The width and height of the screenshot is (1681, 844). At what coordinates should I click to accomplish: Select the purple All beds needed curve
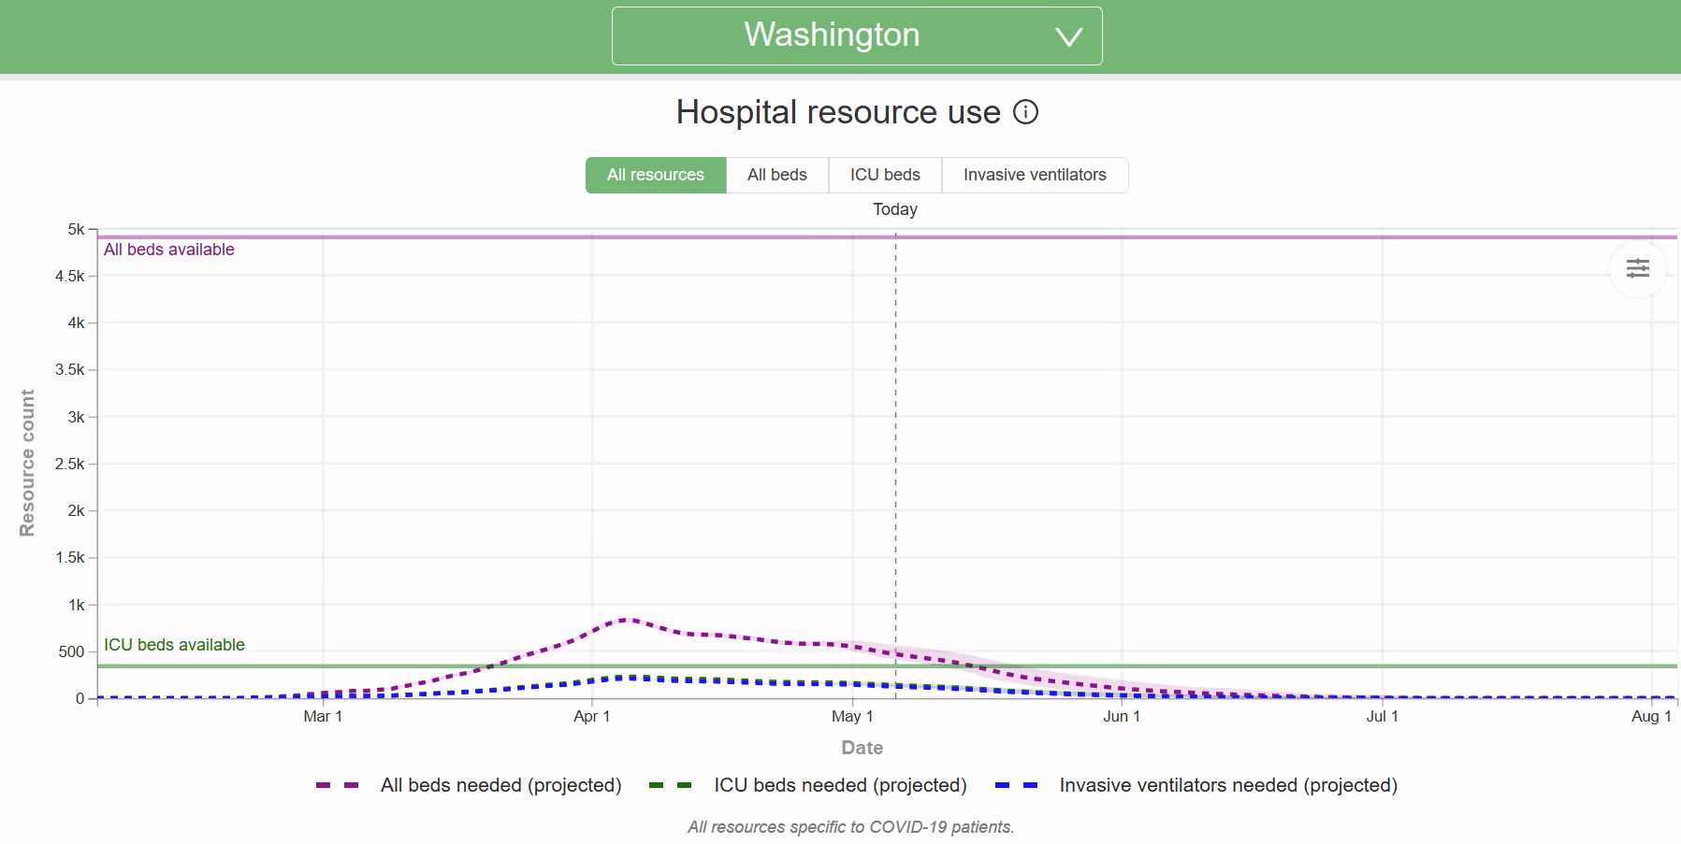626,620
